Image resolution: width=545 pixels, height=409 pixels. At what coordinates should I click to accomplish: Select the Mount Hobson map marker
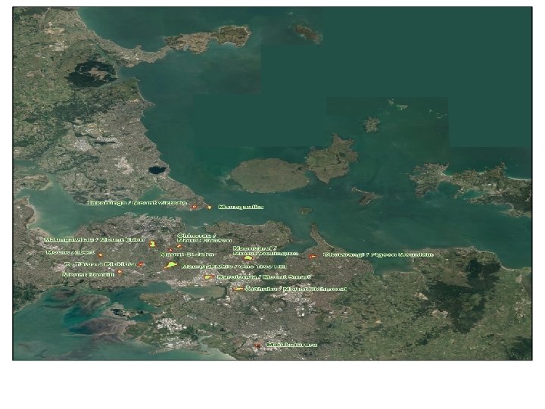(x=179, y=246)
